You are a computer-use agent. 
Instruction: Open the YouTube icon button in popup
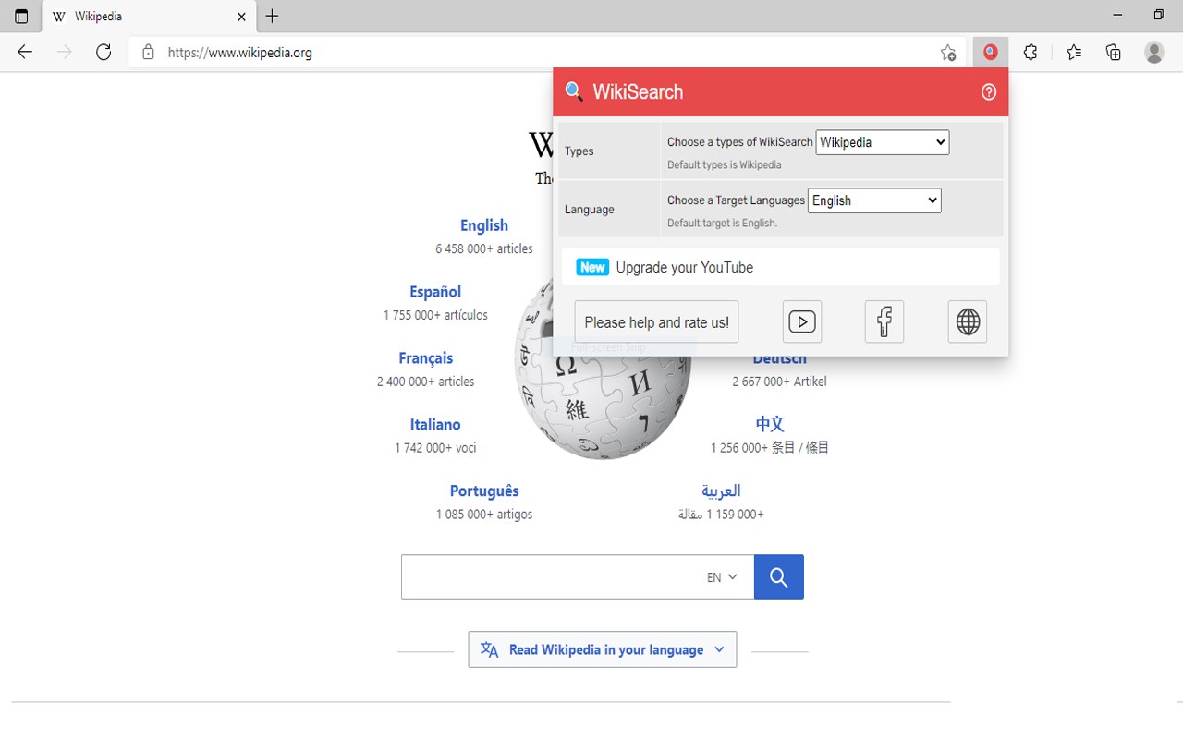click(x=802, y=321)
